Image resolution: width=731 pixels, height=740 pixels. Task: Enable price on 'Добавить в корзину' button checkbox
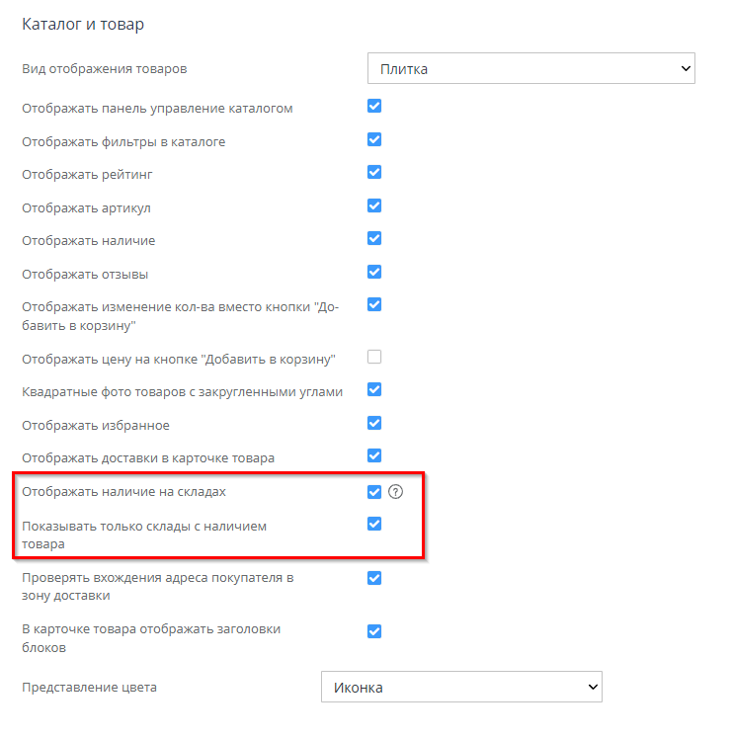pos(374,357)
